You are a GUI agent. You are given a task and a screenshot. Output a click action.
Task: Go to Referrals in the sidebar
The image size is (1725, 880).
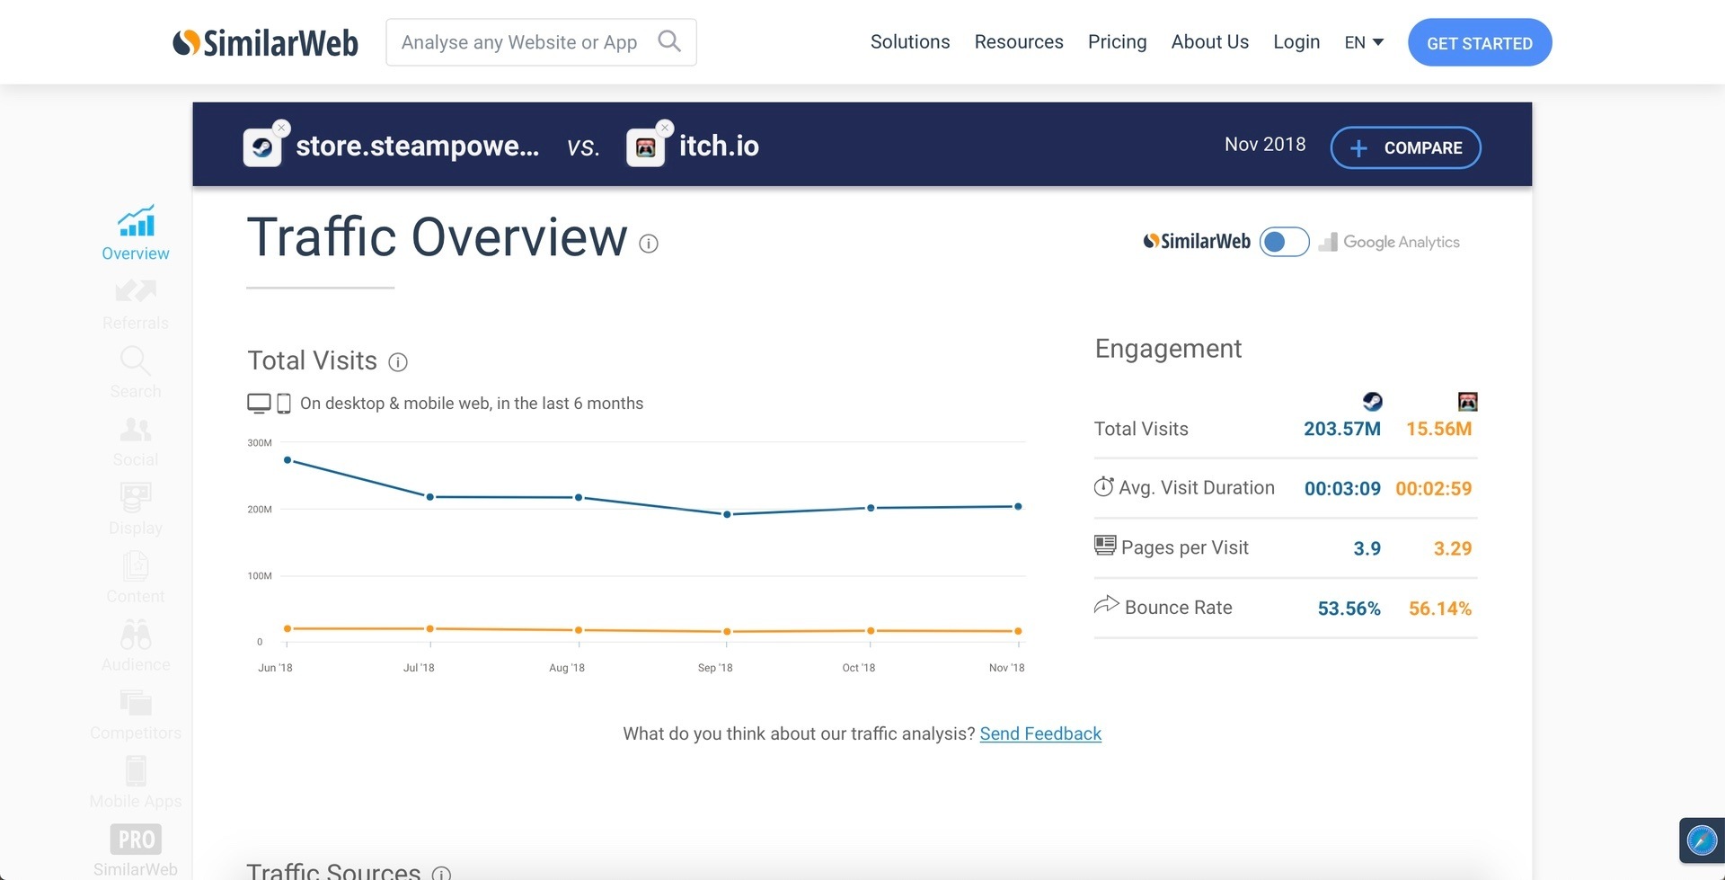point(136,305)
